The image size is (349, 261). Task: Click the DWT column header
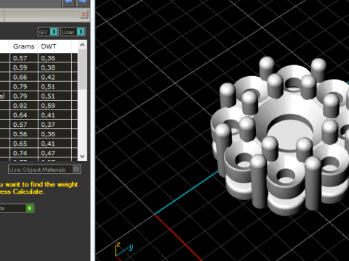click(55, 46)
